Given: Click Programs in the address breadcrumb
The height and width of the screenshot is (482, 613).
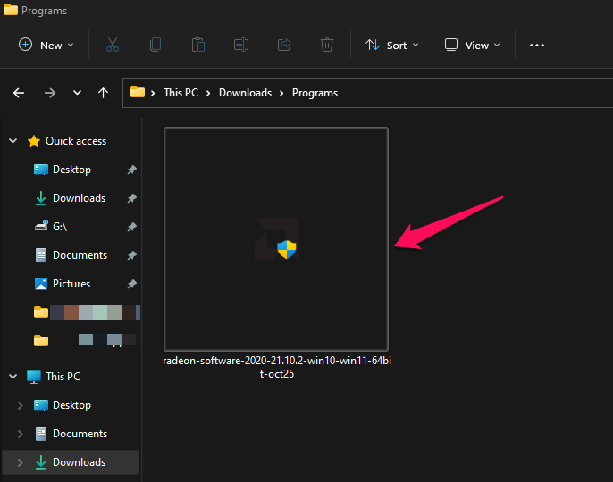Looking at the screenshot, I should (x=315, y=93).
